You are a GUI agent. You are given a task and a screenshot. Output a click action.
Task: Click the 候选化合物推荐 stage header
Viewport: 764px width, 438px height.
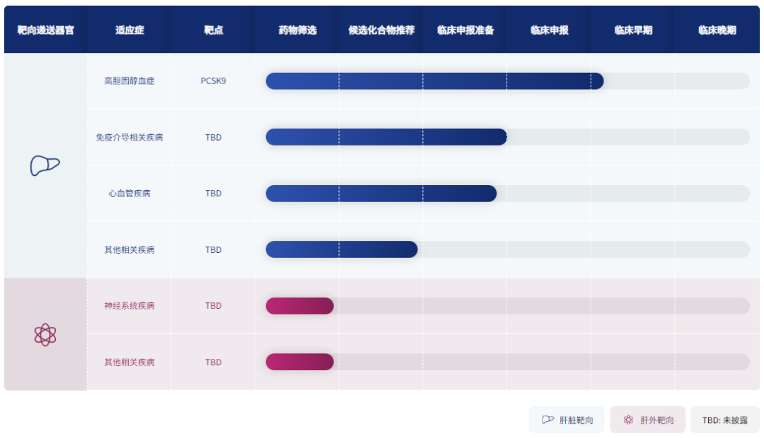tap(381, 30)
